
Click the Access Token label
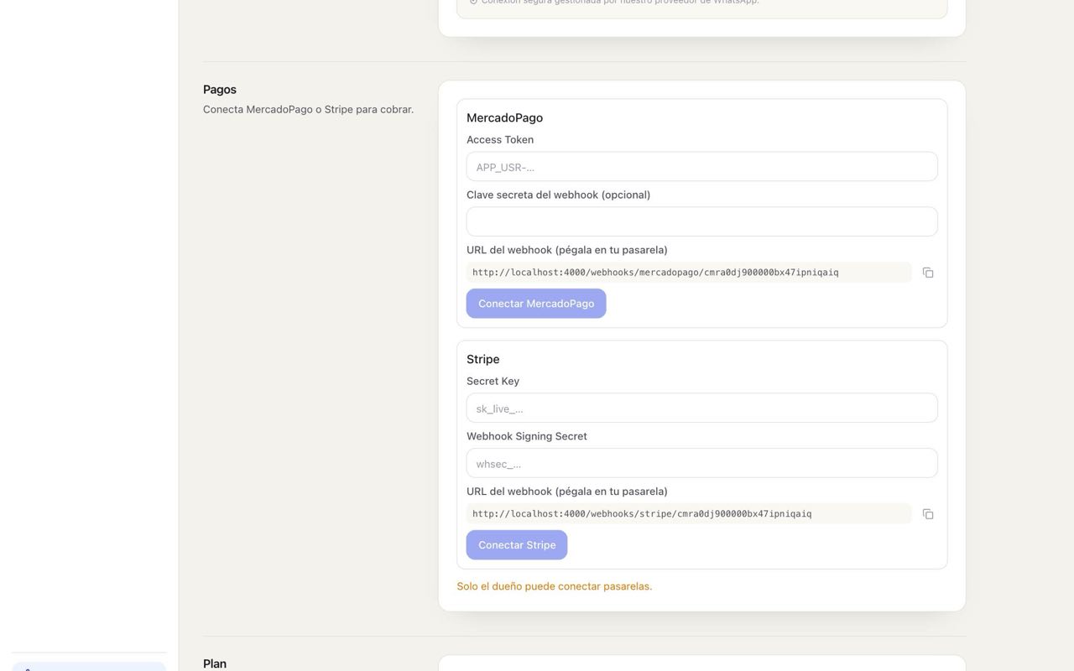point(500,140)
